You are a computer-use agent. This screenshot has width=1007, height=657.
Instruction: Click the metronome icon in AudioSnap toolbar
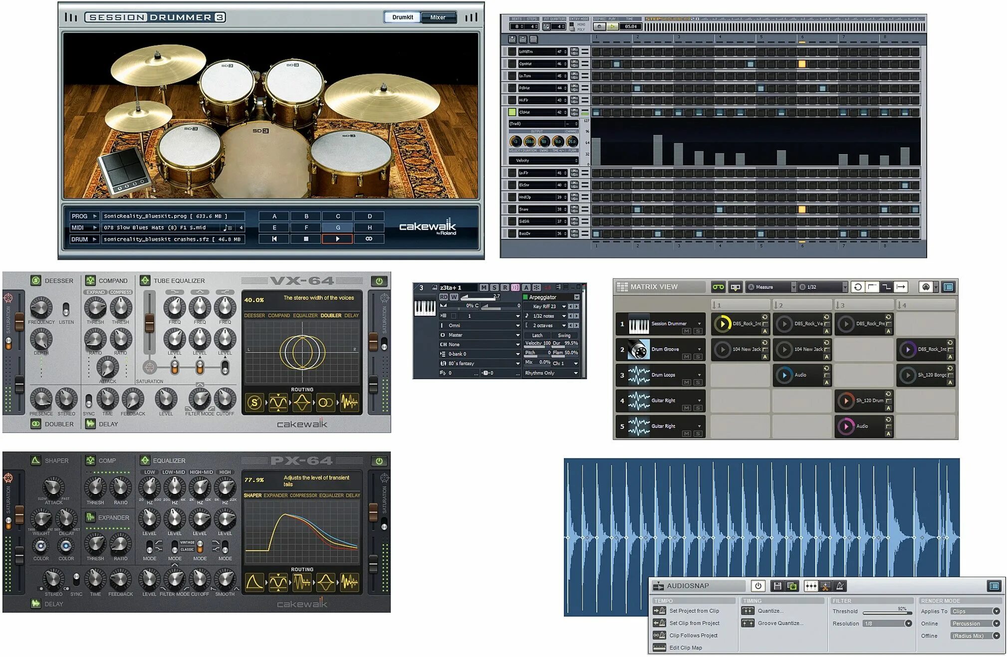(x=839, y=586)
